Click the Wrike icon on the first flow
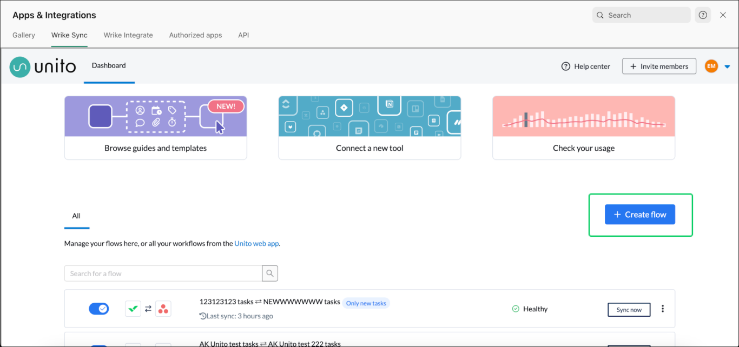This screenshot has height=347, width=739. 133,309
